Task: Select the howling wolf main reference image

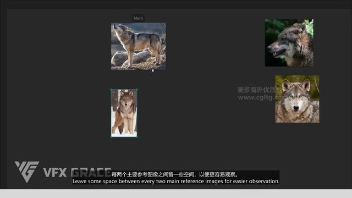Action: click(x=139, y=46)
